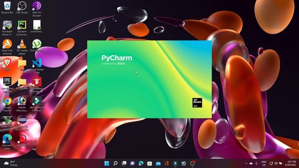Open the Autobahn Police Simulator shortcut

(x=7, y=28)
